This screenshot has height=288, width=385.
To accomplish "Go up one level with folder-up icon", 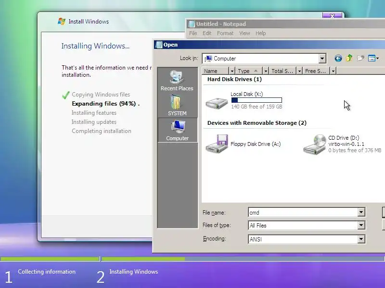I will pyautogui.click(x=349, y=58).
